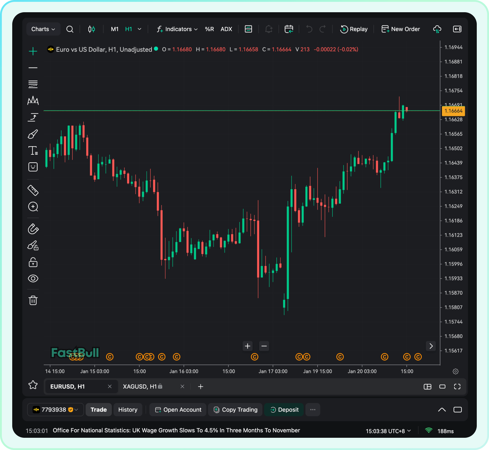This screenshot has height=450, width=489.
Task: Toggle magnet snap mode
Action: click(x=33, y=229)
